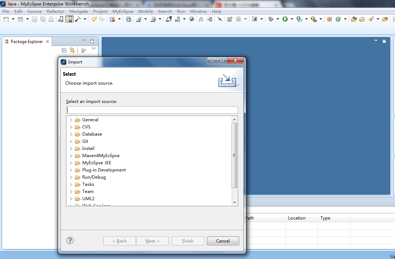Click the Next button in Import dialog
This screenshot has height=259, width=395.
click(x=152, y=241)
